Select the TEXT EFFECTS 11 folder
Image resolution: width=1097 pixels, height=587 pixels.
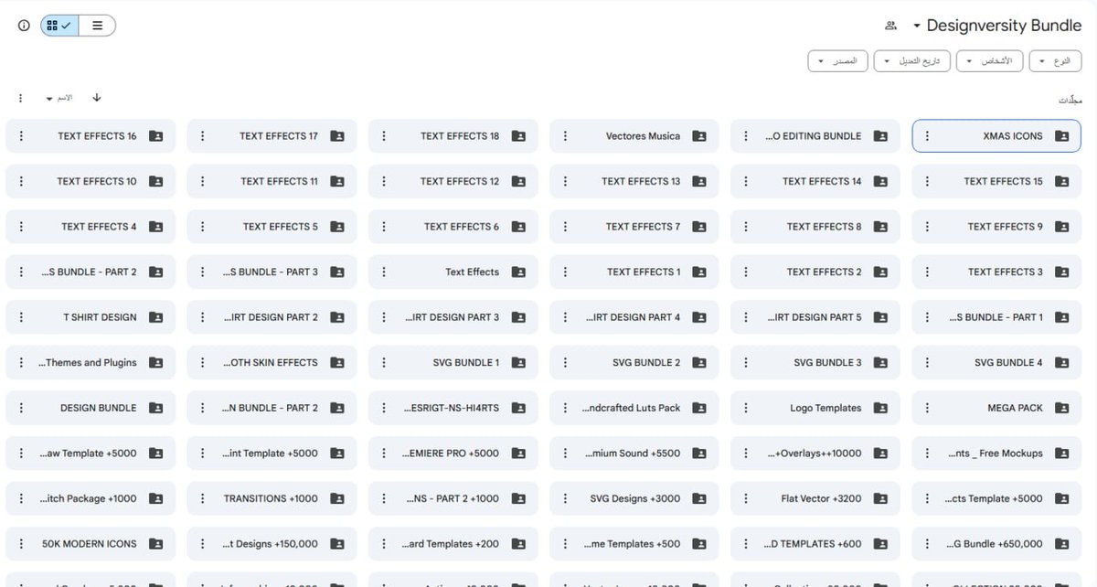[x=272, y=181]
